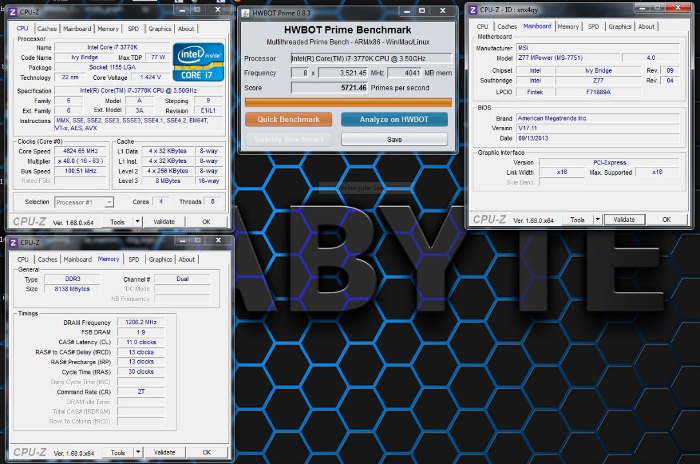This screenshot has height=464, width=700.
Task: Click HWBOT Prime title bar icon
Action: tap(245, 13)
